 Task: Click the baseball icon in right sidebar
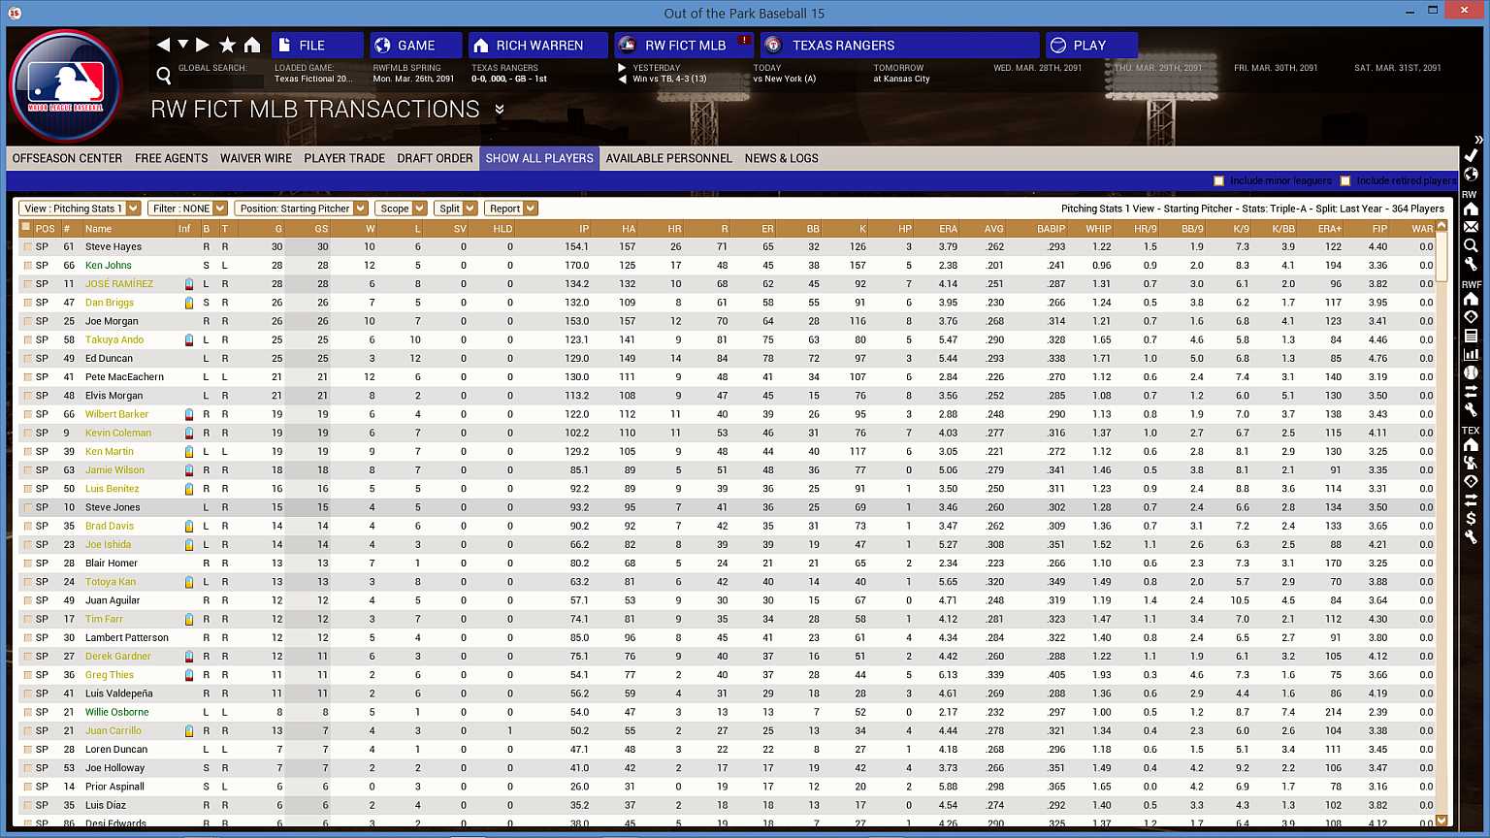tap(1471, 372)
